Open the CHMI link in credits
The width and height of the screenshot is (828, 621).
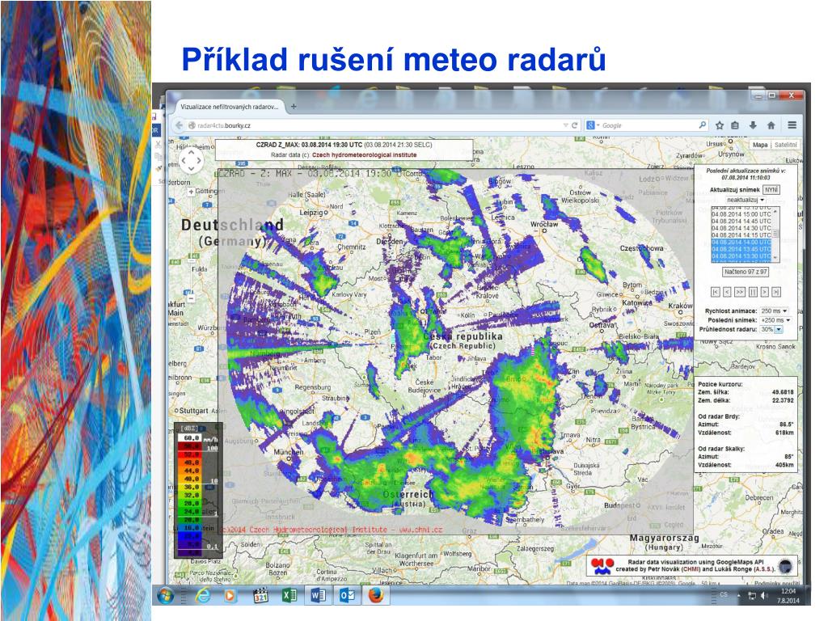pos(690,569)
